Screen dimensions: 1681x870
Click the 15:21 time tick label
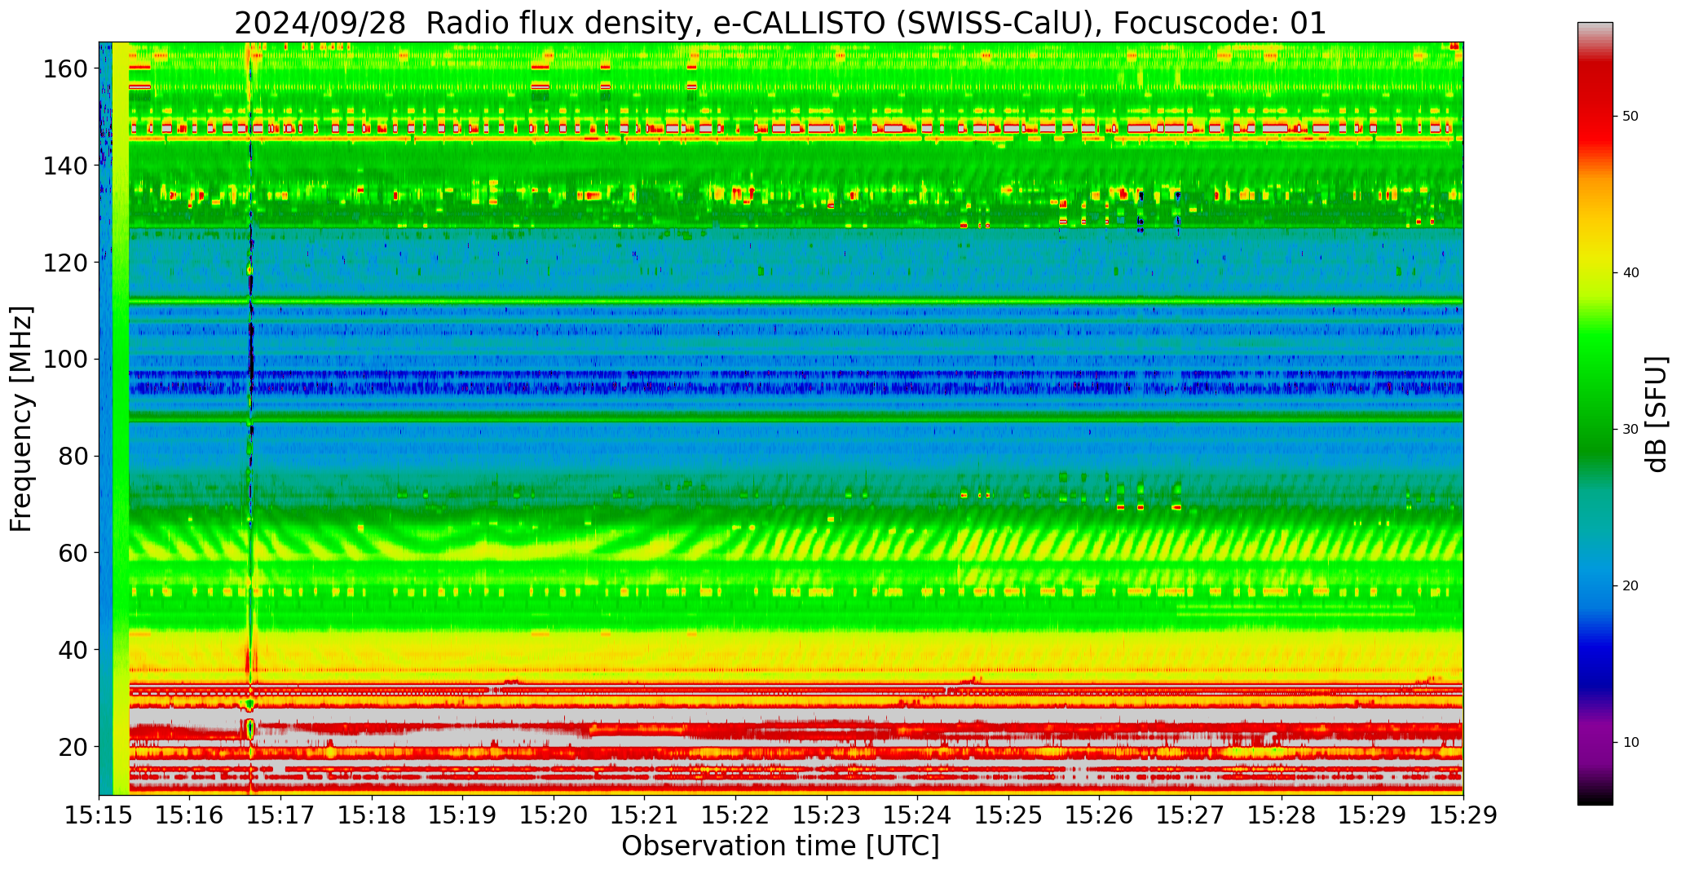pyautogui.click(x=645, y=815)
